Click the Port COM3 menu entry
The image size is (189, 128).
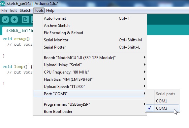click(90, 94)
